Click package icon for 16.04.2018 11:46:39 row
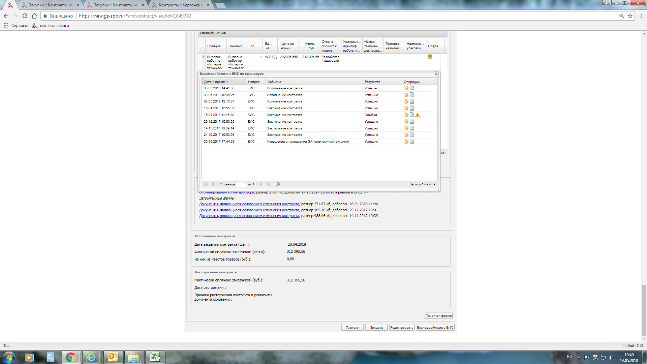 coord(406,115)
